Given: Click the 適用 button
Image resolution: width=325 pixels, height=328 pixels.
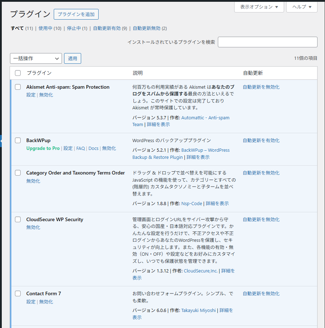Looking at the screenshot, I should click(73, 58).
